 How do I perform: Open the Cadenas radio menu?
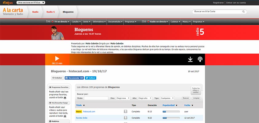[175, 22]
